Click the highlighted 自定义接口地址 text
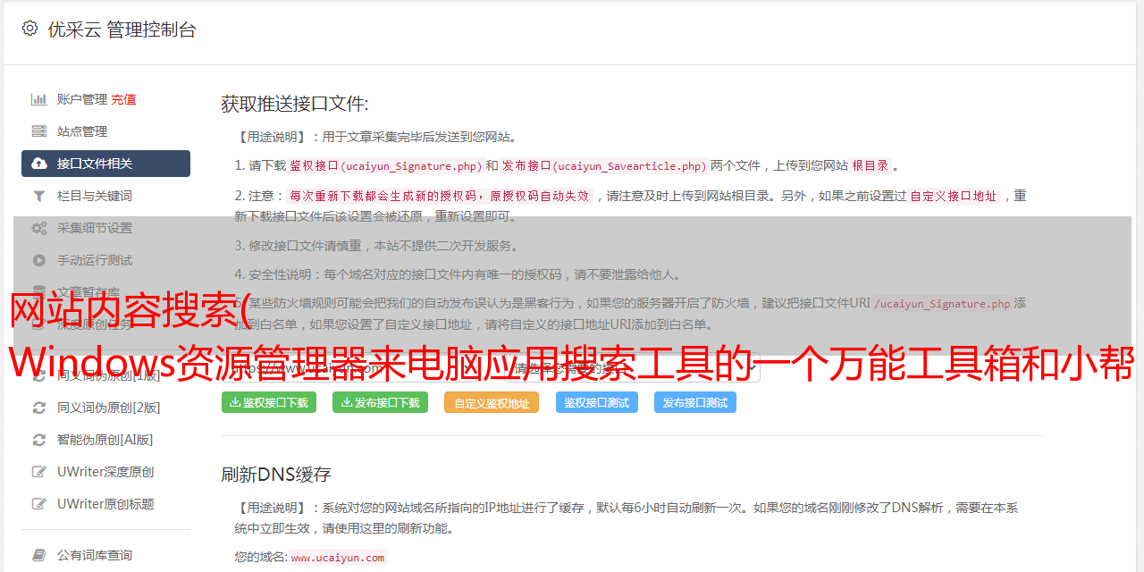1144x572 pixels. click(x=953, y=196)
